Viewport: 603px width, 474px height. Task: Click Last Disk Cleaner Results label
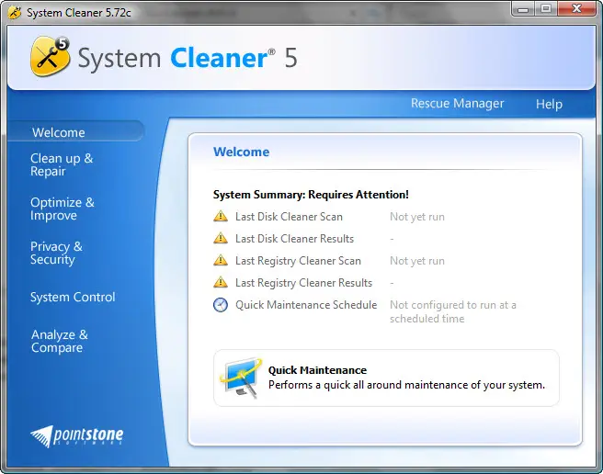(294, 238)
